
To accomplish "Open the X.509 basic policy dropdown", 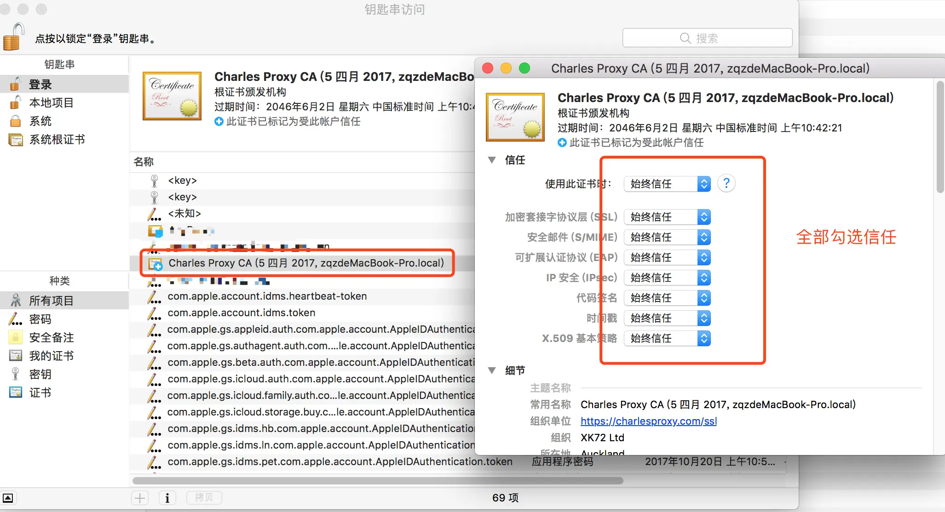I will point(667,338).
